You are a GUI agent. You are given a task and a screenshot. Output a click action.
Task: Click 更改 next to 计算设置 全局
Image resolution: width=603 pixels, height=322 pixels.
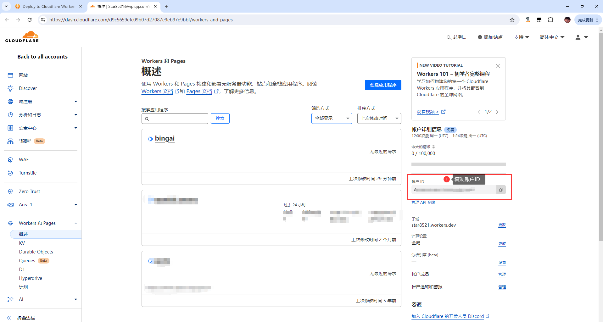pos(502,244)
